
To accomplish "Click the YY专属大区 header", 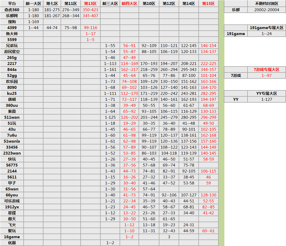I will (x=266, y=94).
